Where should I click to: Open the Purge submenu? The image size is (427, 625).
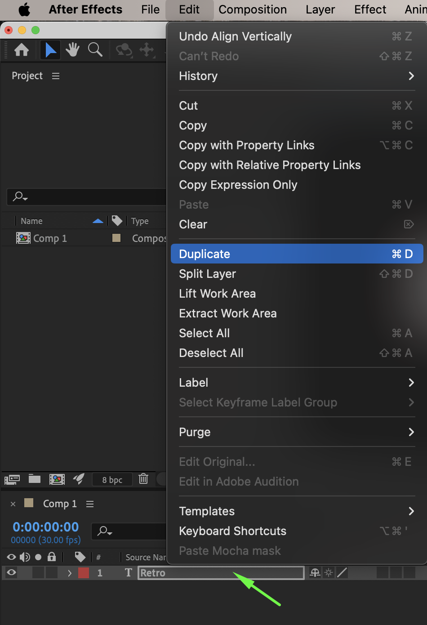coord(297,432)
